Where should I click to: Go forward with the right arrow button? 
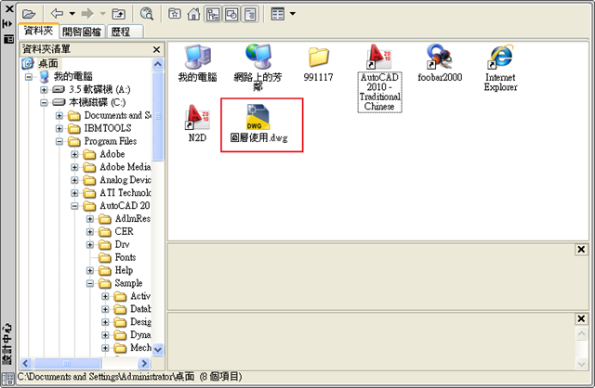[87, 14]
